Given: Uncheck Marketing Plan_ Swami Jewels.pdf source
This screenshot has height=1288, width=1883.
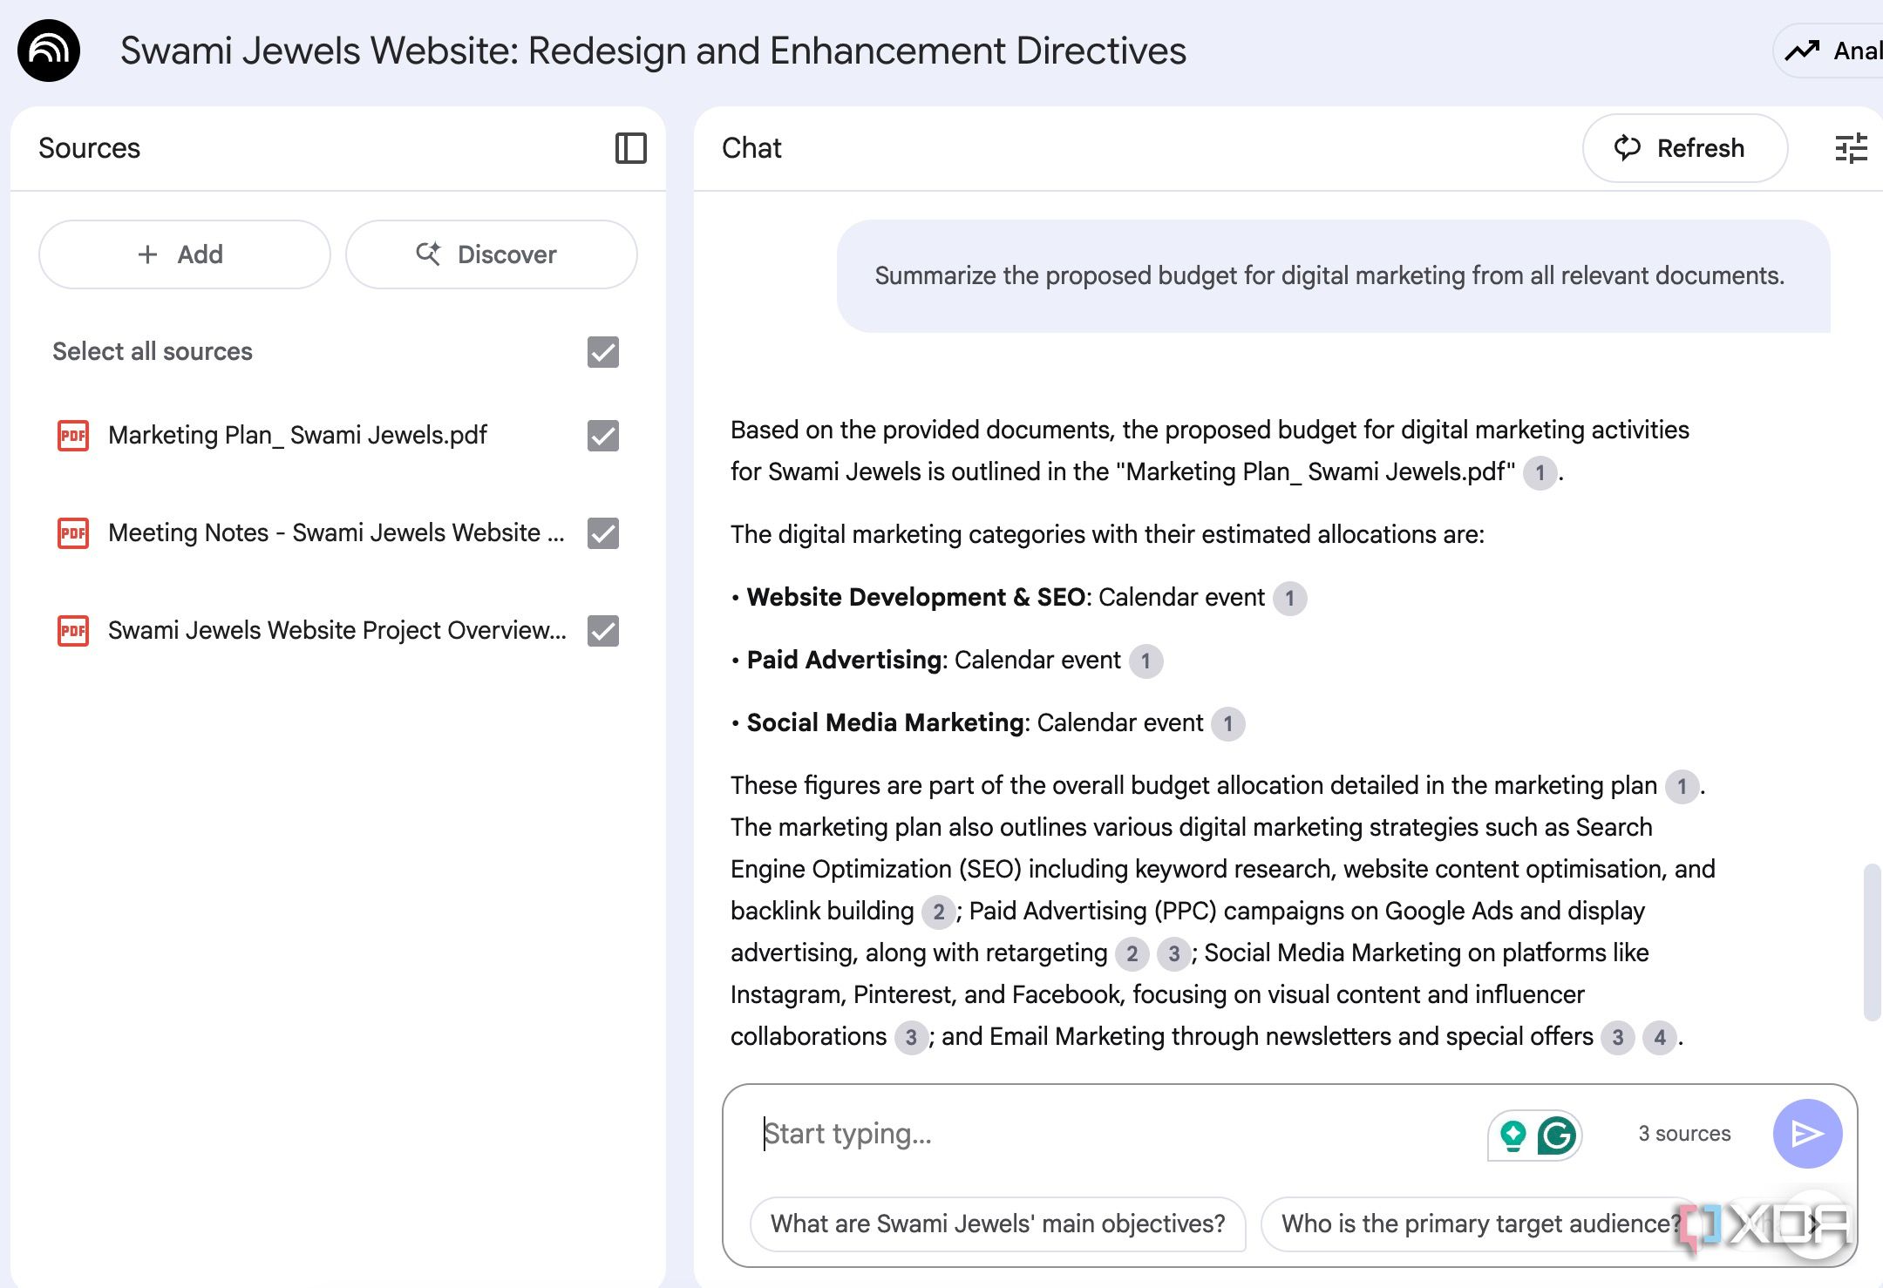Looking at the screenshot, I should pyautogui.click(x=603, y=436).
